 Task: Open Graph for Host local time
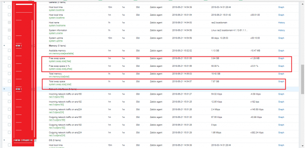pos(281,15)
